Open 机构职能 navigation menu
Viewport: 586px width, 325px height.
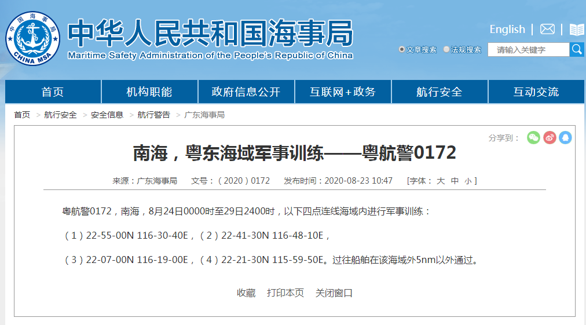tap(149, 92)
